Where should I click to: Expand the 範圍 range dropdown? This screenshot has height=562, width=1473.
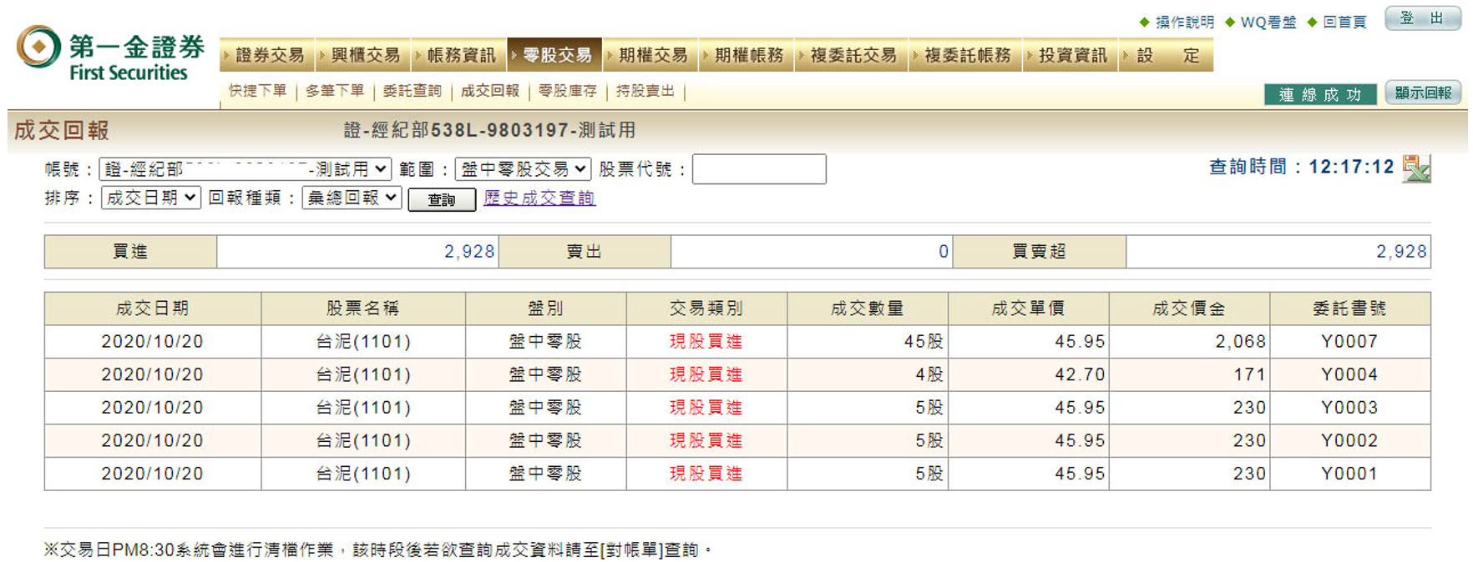[523, 169]
